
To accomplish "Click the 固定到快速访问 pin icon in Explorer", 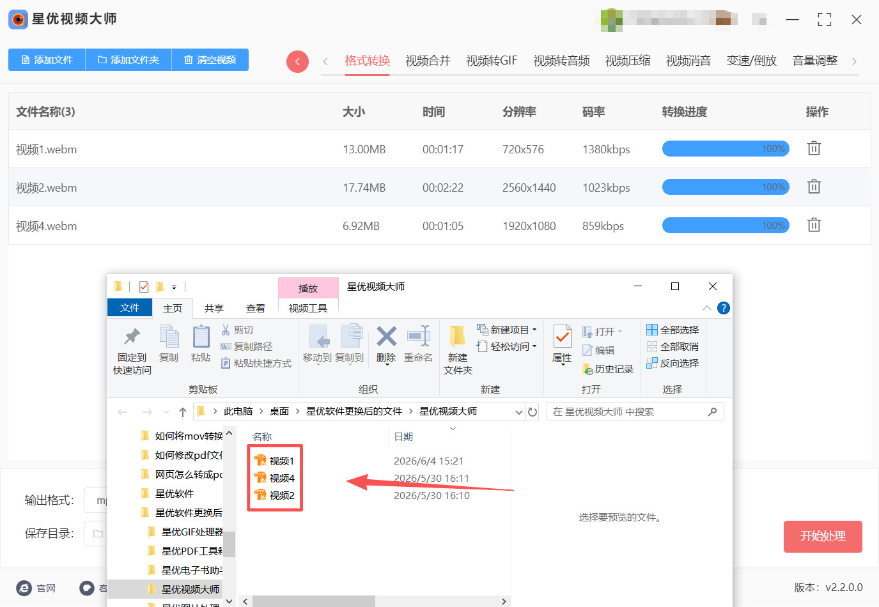I will pos(132,336).
